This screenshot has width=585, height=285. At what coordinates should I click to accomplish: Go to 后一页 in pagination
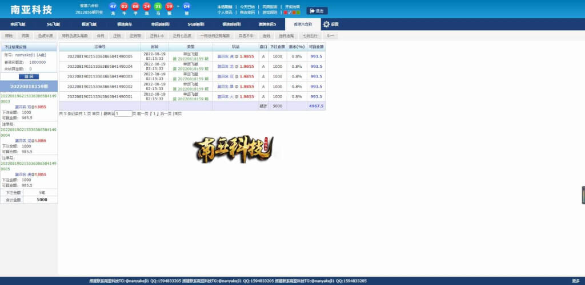(166, 113)
